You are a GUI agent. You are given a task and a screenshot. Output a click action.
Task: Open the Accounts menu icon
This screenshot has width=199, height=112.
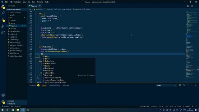(x=3, y=95)
